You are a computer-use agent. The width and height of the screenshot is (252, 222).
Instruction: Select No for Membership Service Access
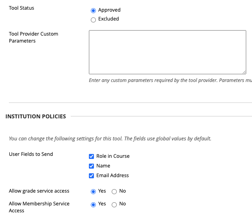[114, 204]
